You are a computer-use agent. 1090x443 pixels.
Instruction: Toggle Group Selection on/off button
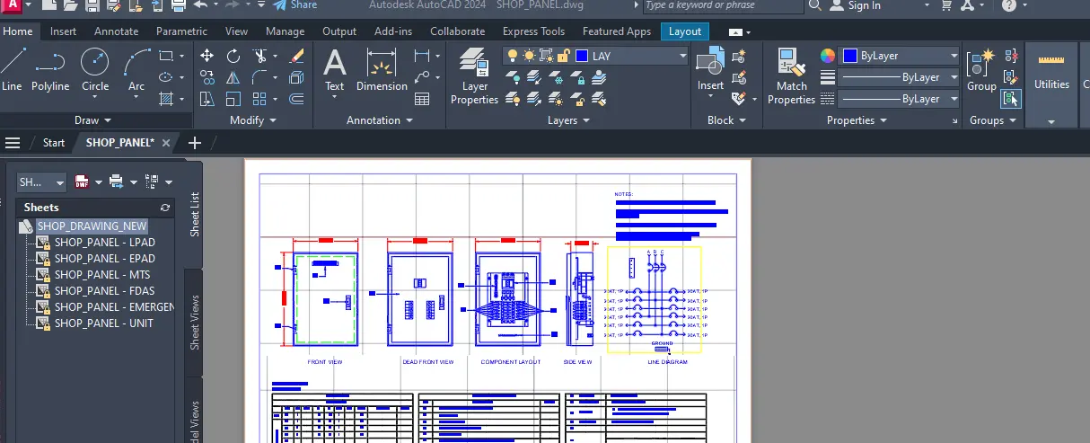pyautogui.click(x=1011, y=99)
